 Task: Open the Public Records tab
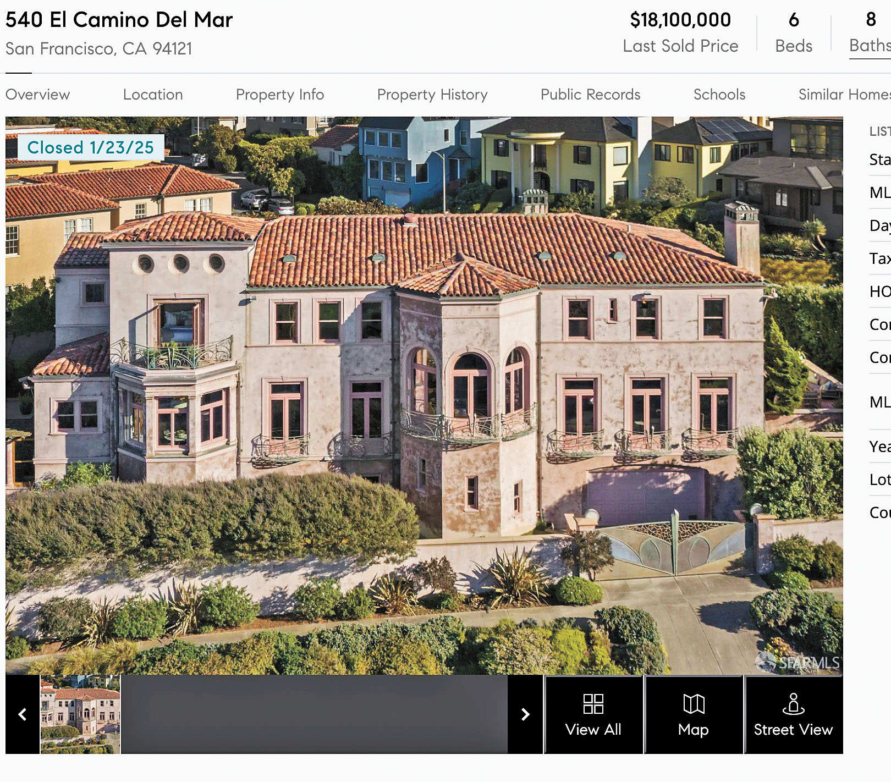point(591,95)
